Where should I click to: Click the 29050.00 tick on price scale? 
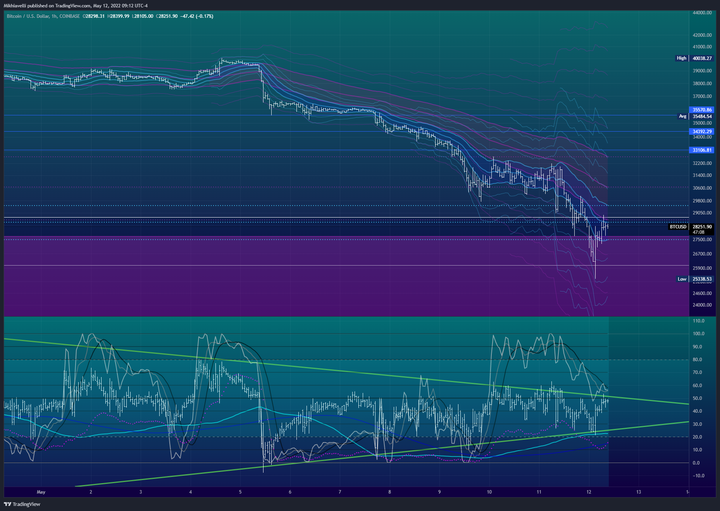pyautogui.click(x=702, y=213)
